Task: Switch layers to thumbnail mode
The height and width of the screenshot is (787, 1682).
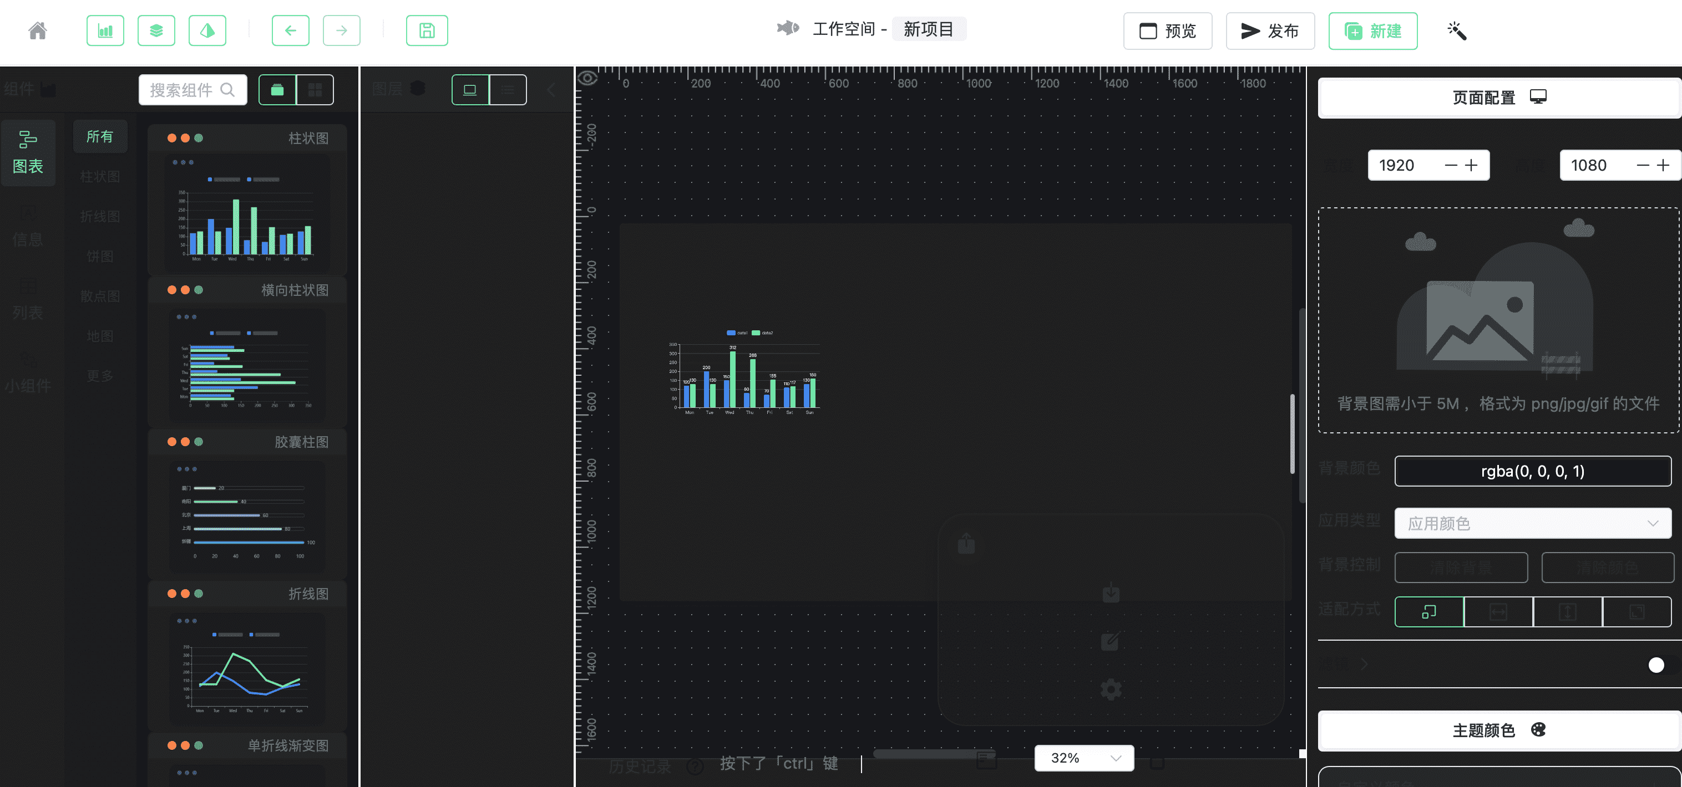Action: click(470, 89)
